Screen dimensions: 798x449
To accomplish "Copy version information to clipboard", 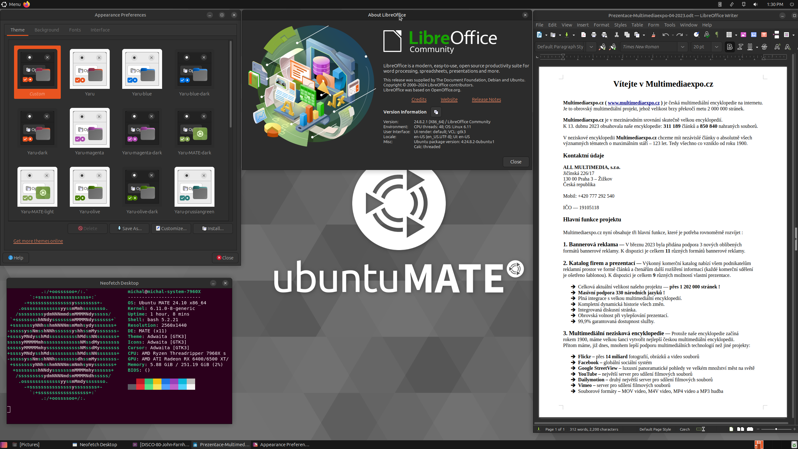I will (x=436, y=112).
